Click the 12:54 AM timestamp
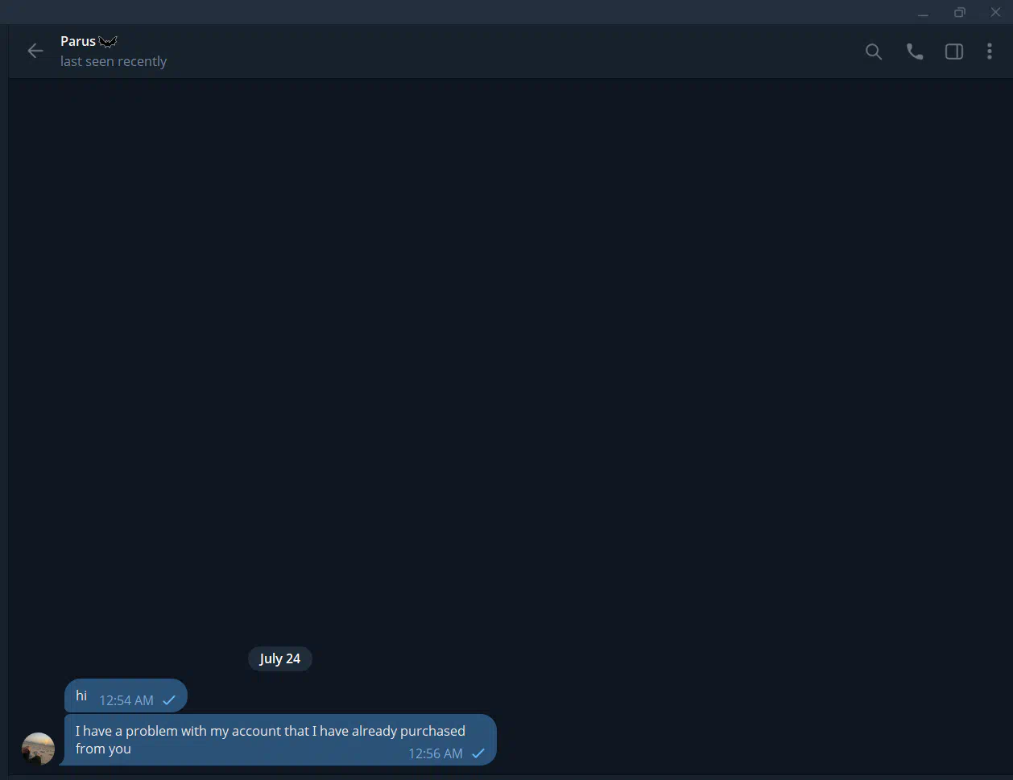Viewport: 1013px width, 780px height. click(126, 700)
